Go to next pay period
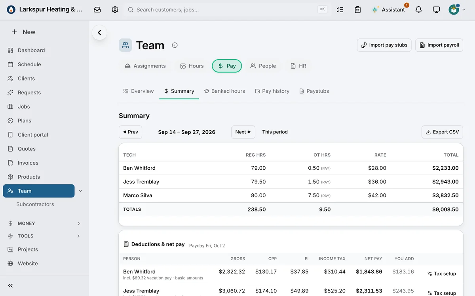 243,132
